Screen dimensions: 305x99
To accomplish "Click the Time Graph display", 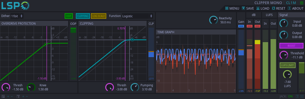I will 196,63.
